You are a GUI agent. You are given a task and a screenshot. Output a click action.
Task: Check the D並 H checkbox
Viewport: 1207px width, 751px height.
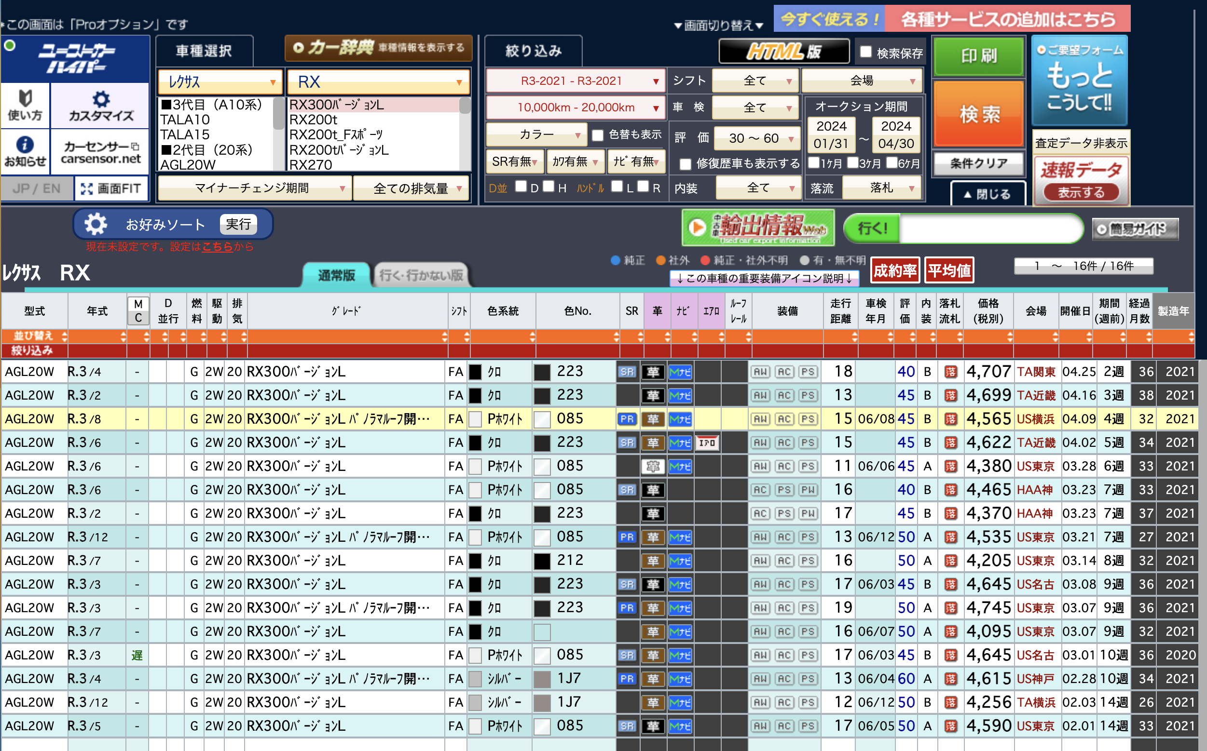tap(549, 186)
